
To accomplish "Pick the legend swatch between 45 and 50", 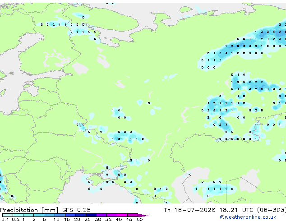I will 133,215.
